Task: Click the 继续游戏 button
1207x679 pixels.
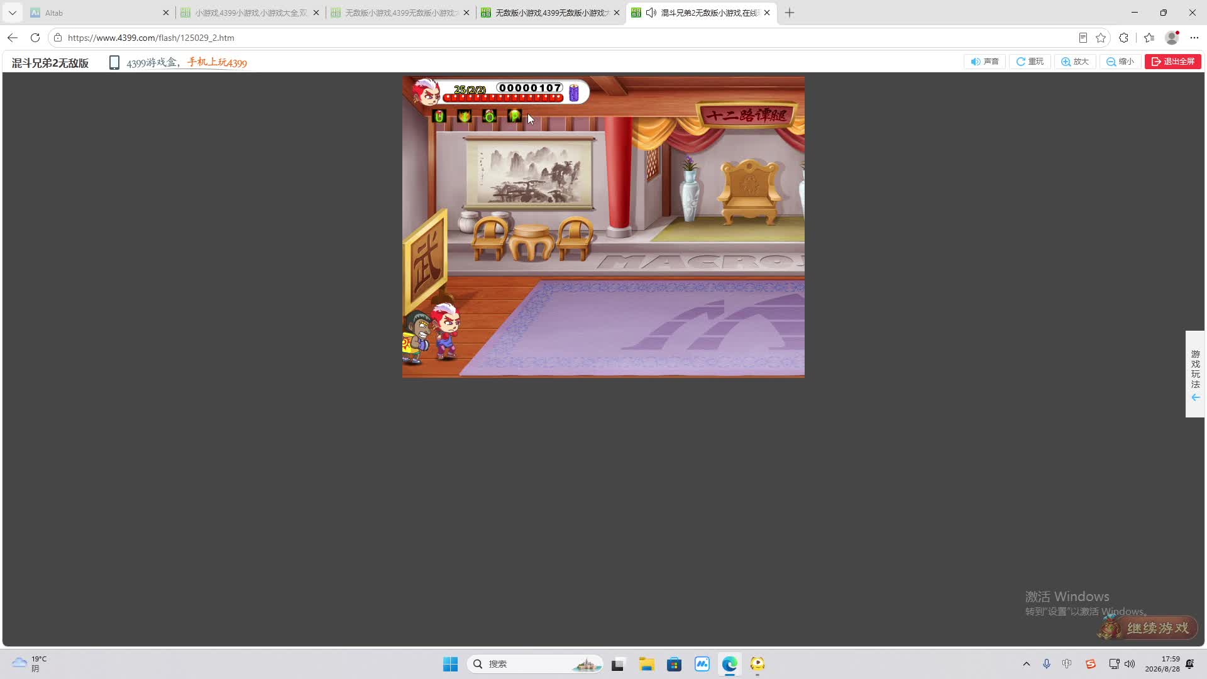Action: point(1148,627)
